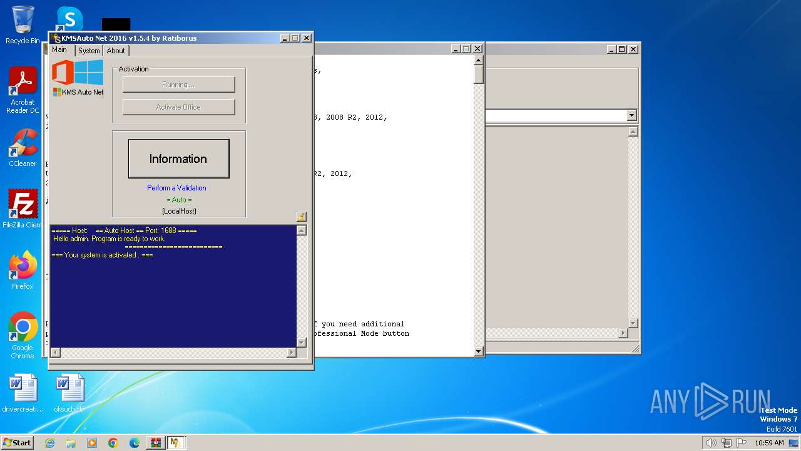The height and width of the screenshot is (451, 801).
Task: Click the Host/Port 1688 log line
Action: [124, 231]
